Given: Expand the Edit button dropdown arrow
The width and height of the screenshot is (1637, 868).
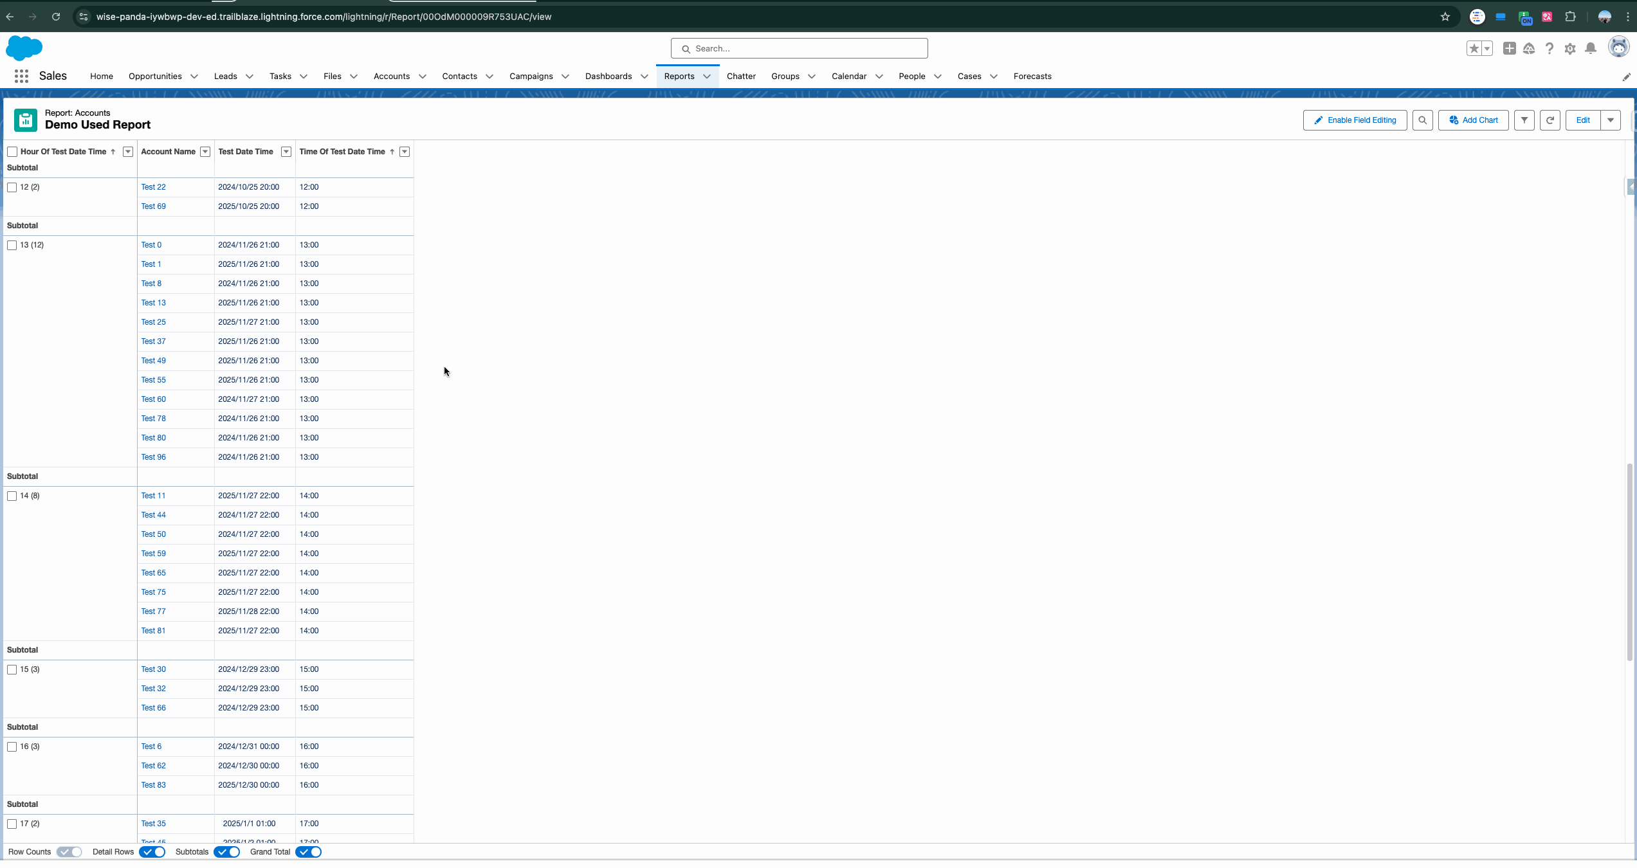Looking at the screenshot, I should pyautogui.click(x=1611, y=120).
